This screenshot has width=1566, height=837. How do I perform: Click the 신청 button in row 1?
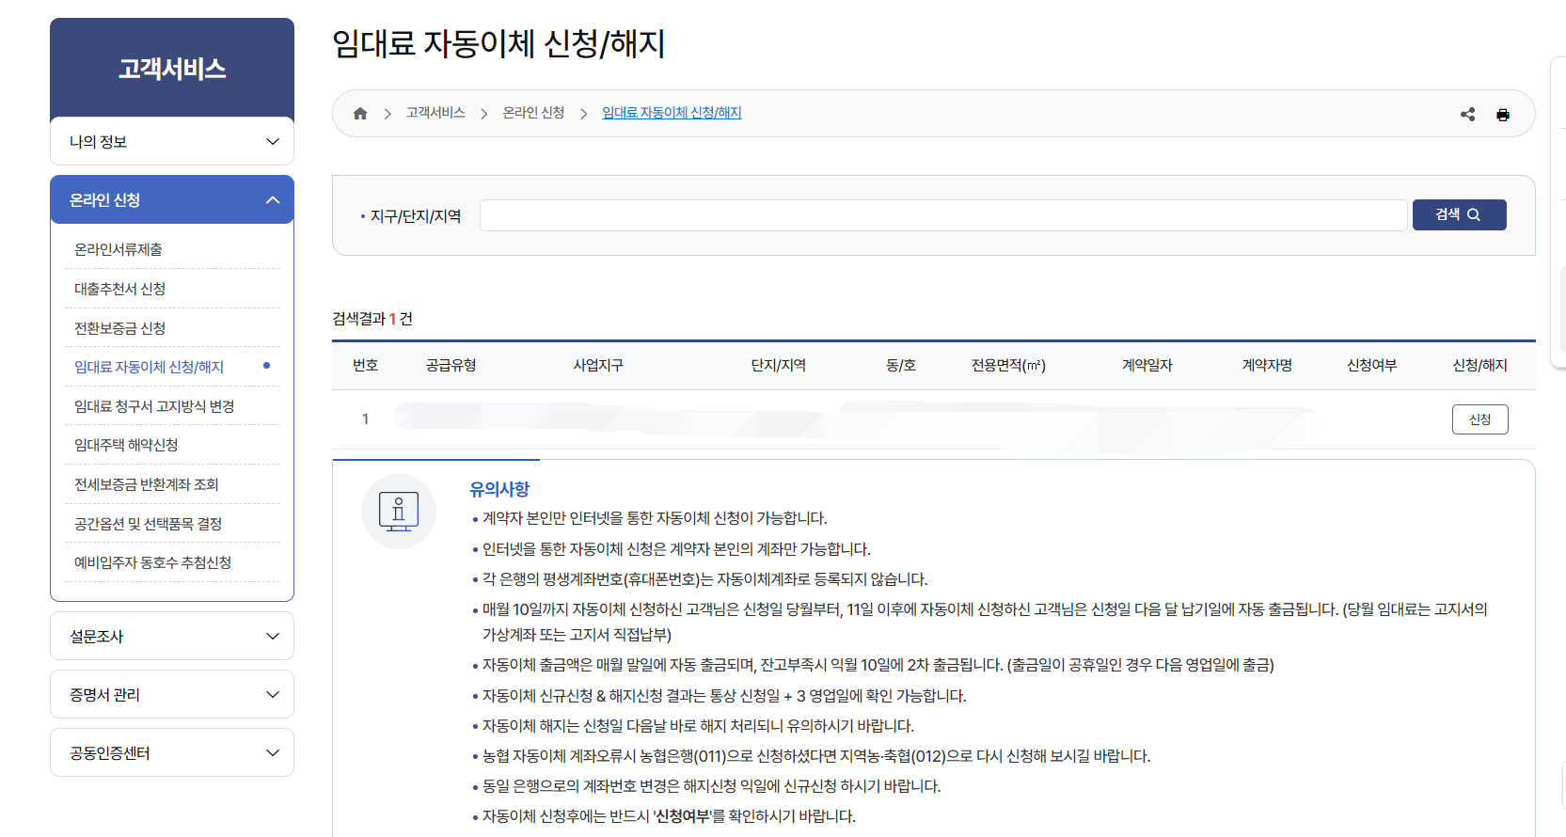coord(1479,419)
